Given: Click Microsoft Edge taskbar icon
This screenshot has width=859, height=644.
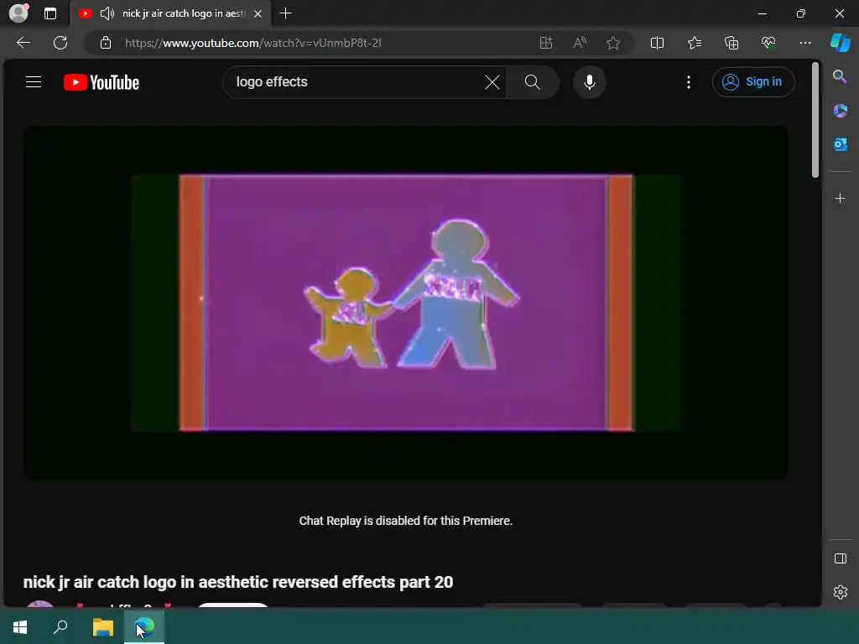Looking at the screenshot, I should tap(144, 627).
